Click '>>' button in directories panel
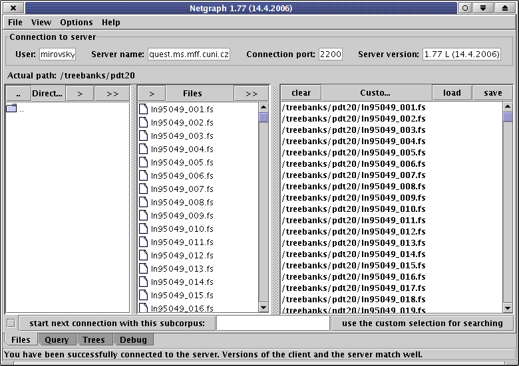The height and width of the screenshot is (366, 519). [112, 94]
